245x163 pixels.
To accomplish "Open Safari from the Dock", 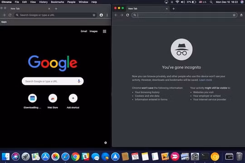I will (x=65, y=157).
